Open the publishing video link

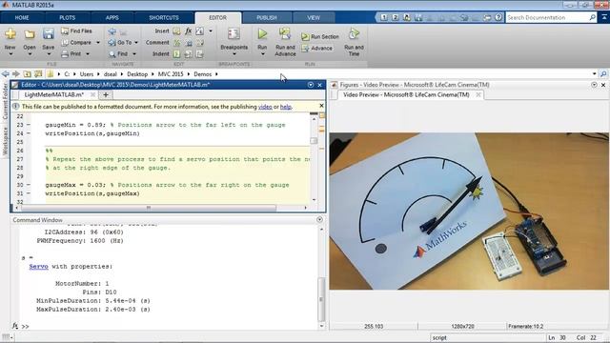[x=265, y=107]
